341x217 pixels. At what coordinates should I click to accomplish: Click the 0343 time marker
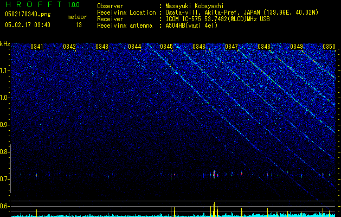pyautogui.click(x=102, y=47)
